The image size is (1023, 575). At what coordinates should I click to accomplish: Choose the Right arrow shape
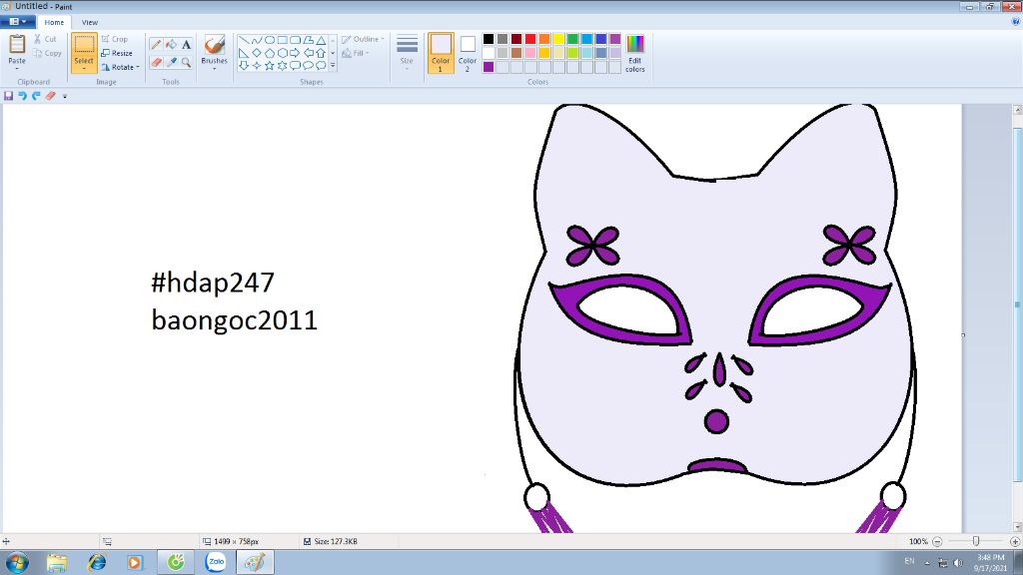[x=295, y=53]
